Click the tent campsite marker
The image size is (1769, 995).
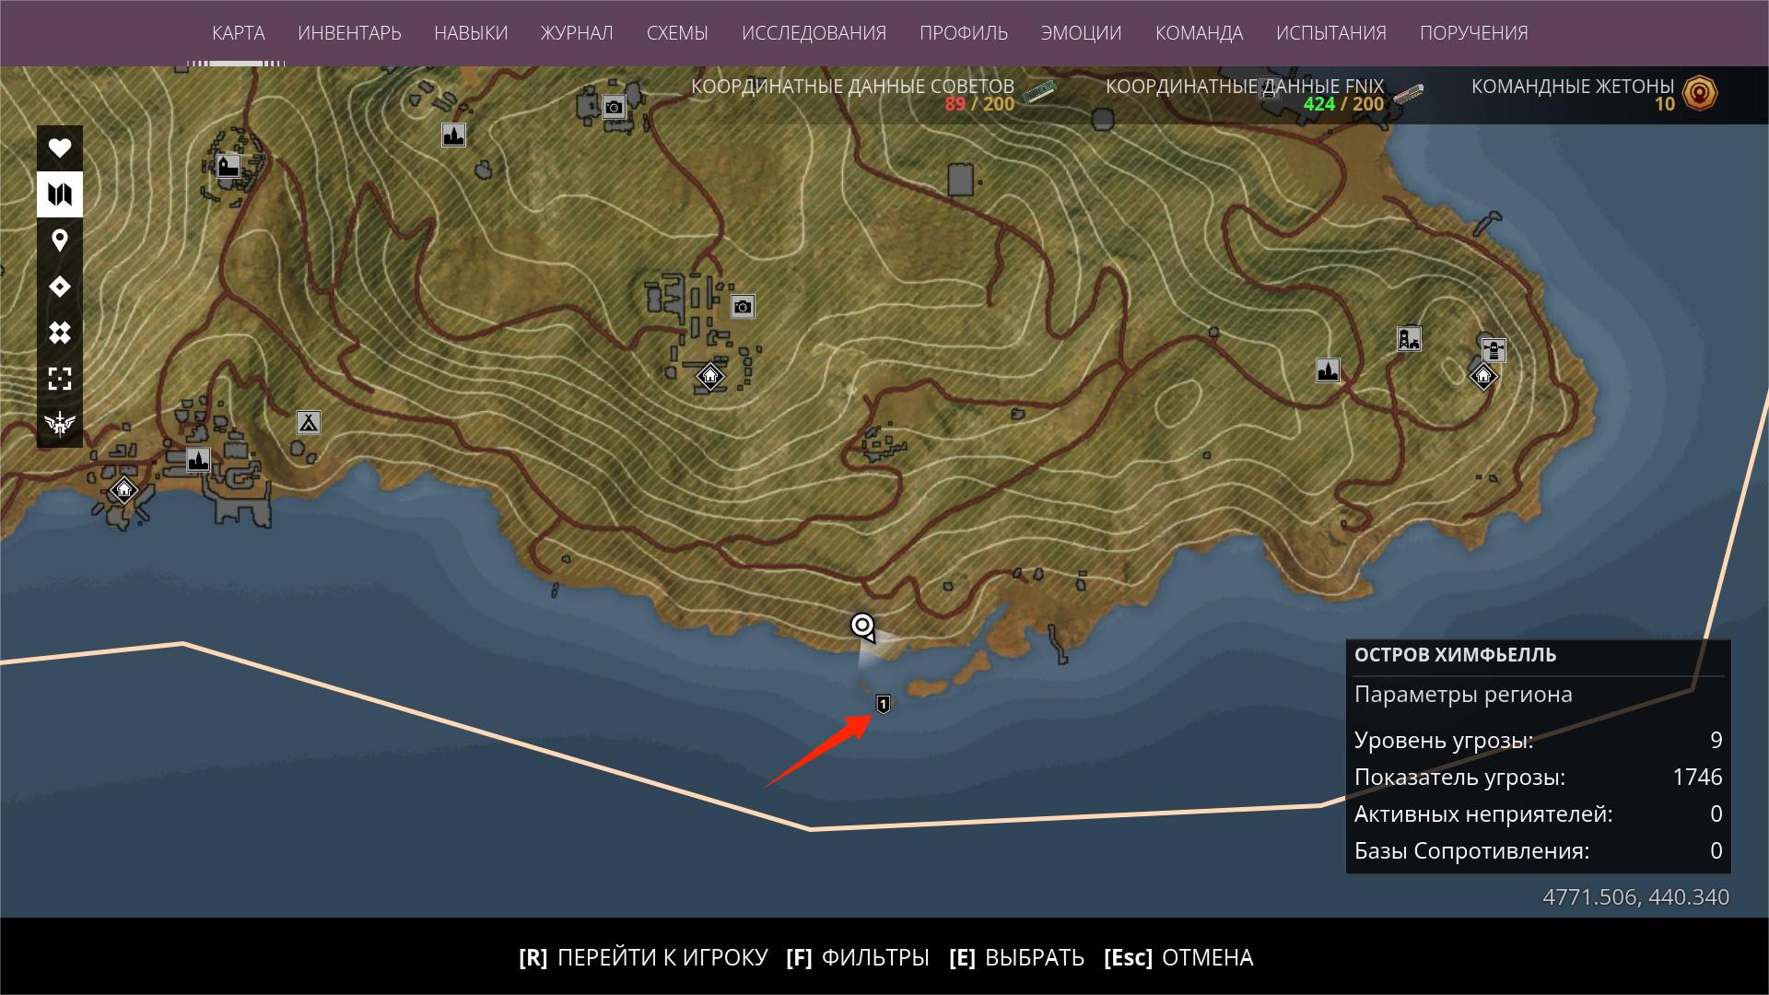308,422
